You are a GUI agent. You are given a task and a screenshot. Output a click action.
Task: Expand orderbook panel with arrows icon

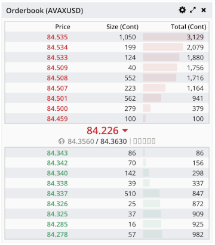pos(193,10)
